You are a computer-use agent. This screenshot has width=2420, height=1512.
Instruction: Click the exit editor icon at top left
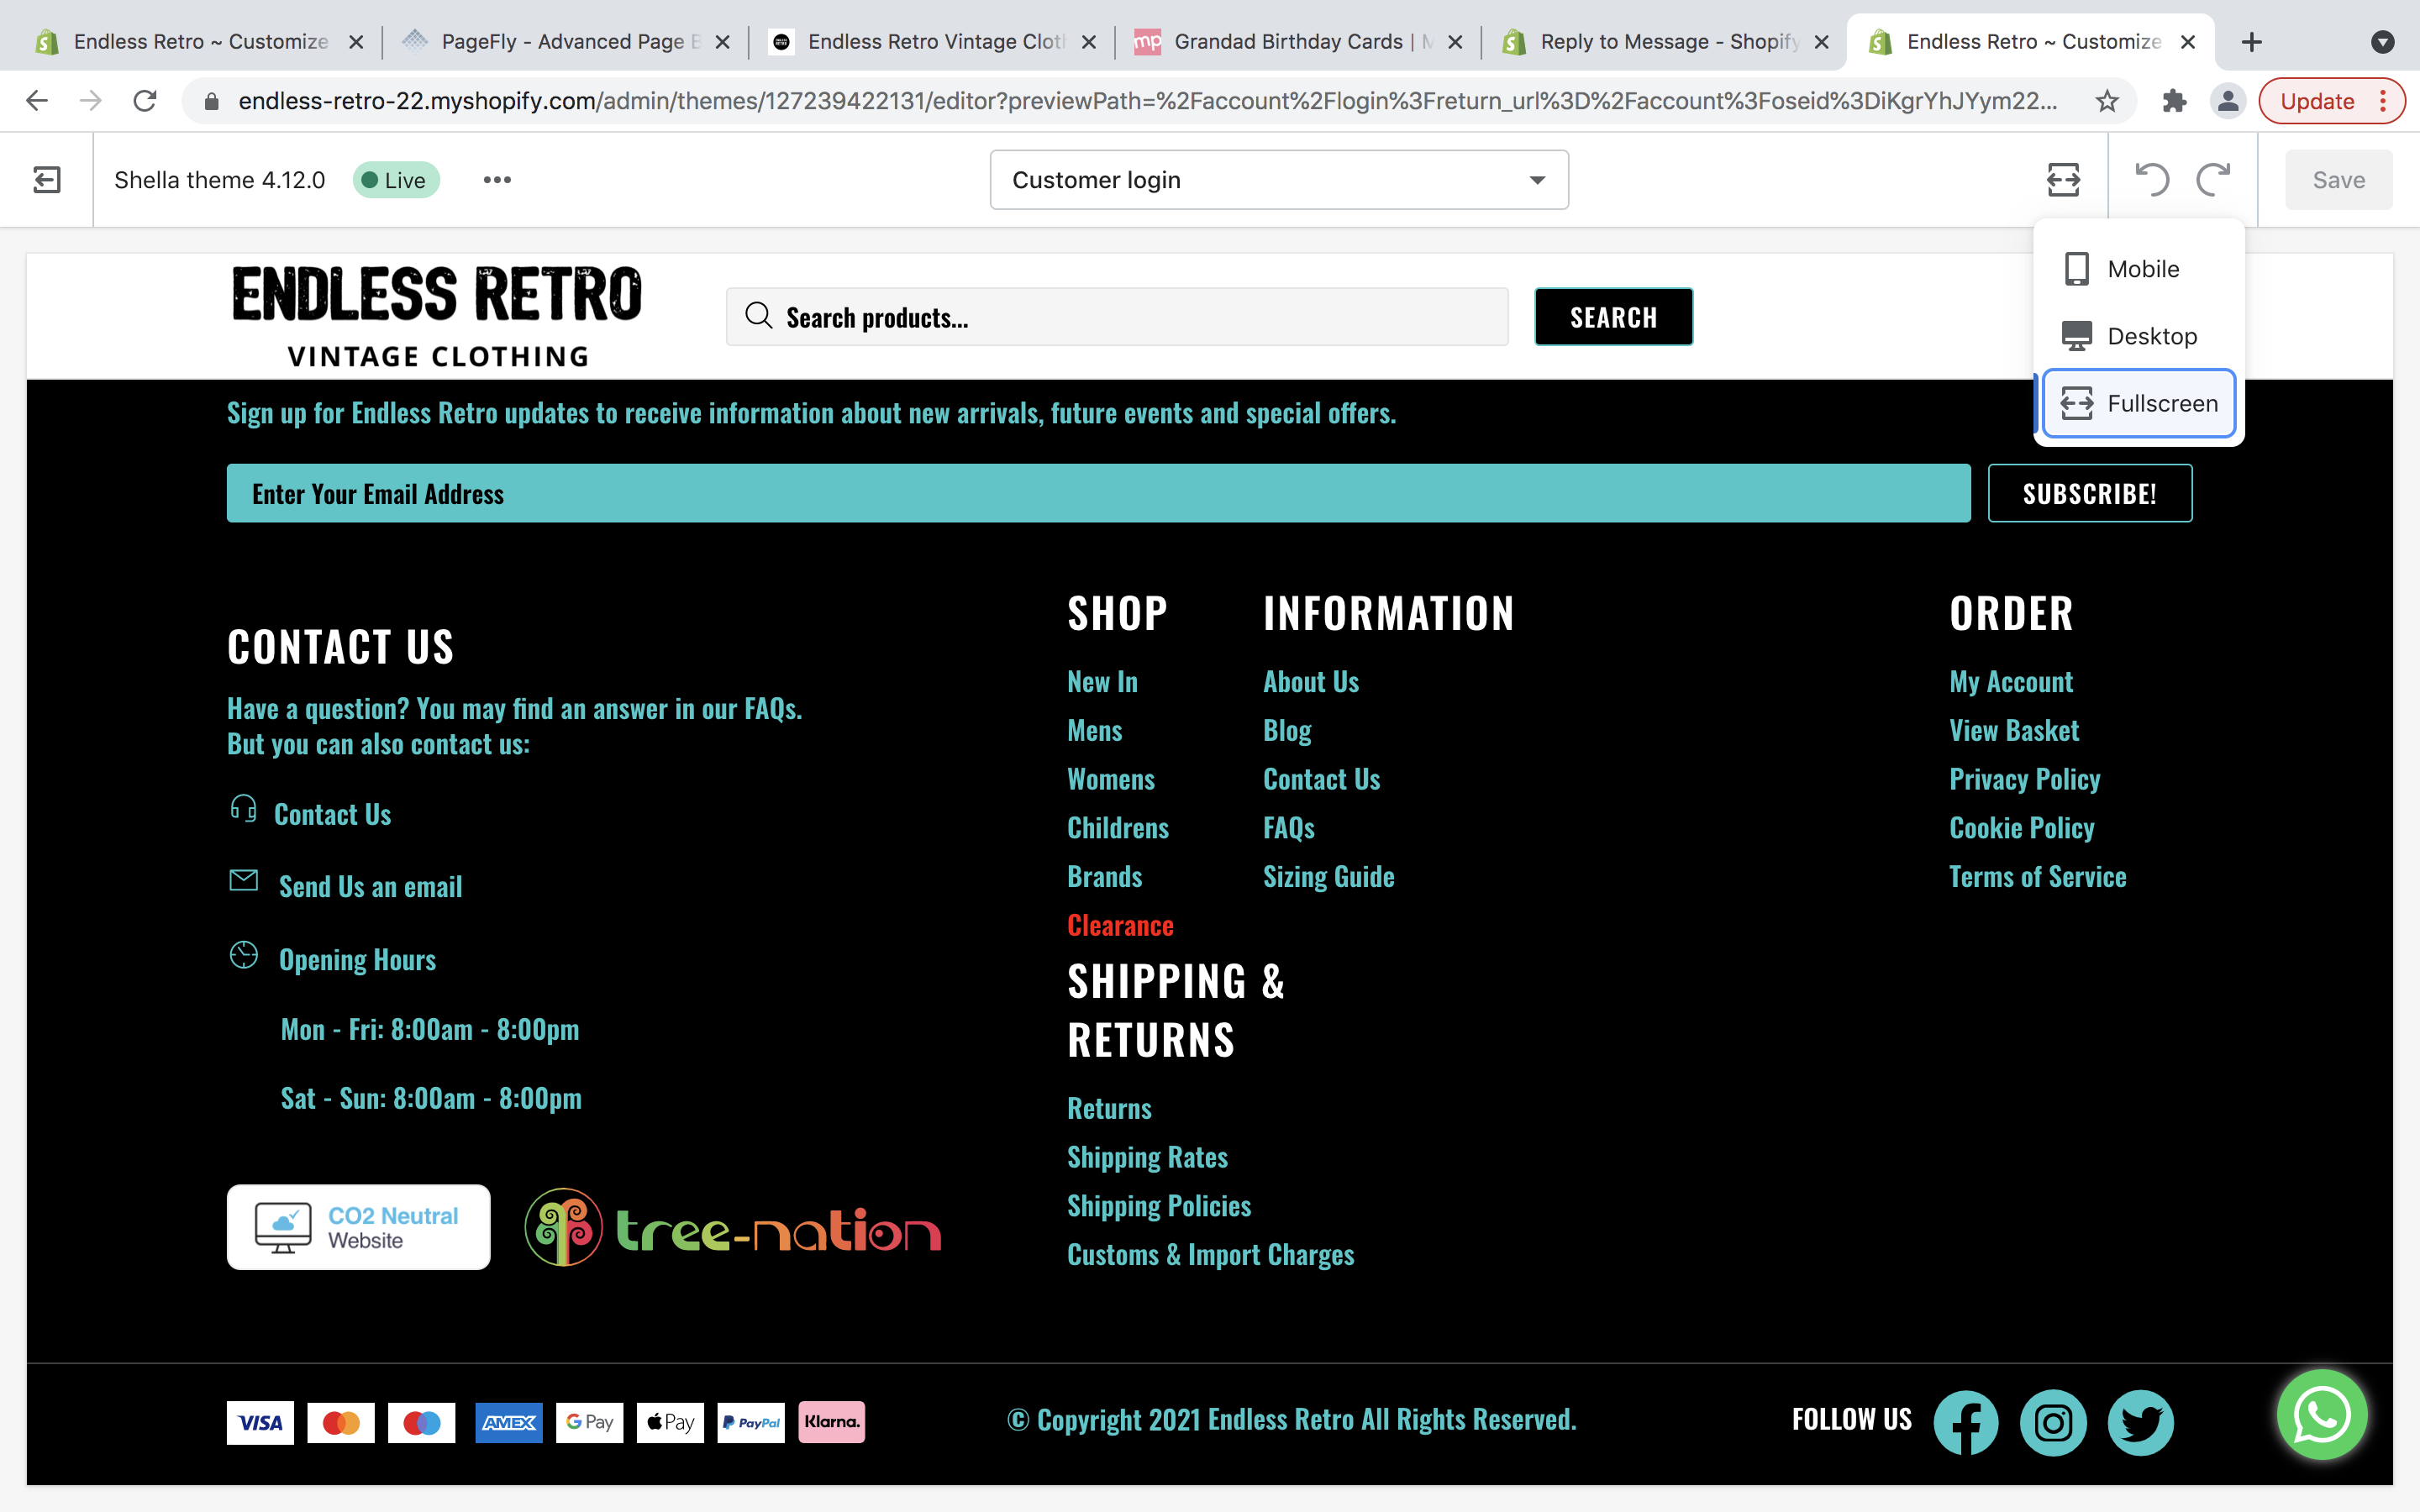[x=47, y=180]
